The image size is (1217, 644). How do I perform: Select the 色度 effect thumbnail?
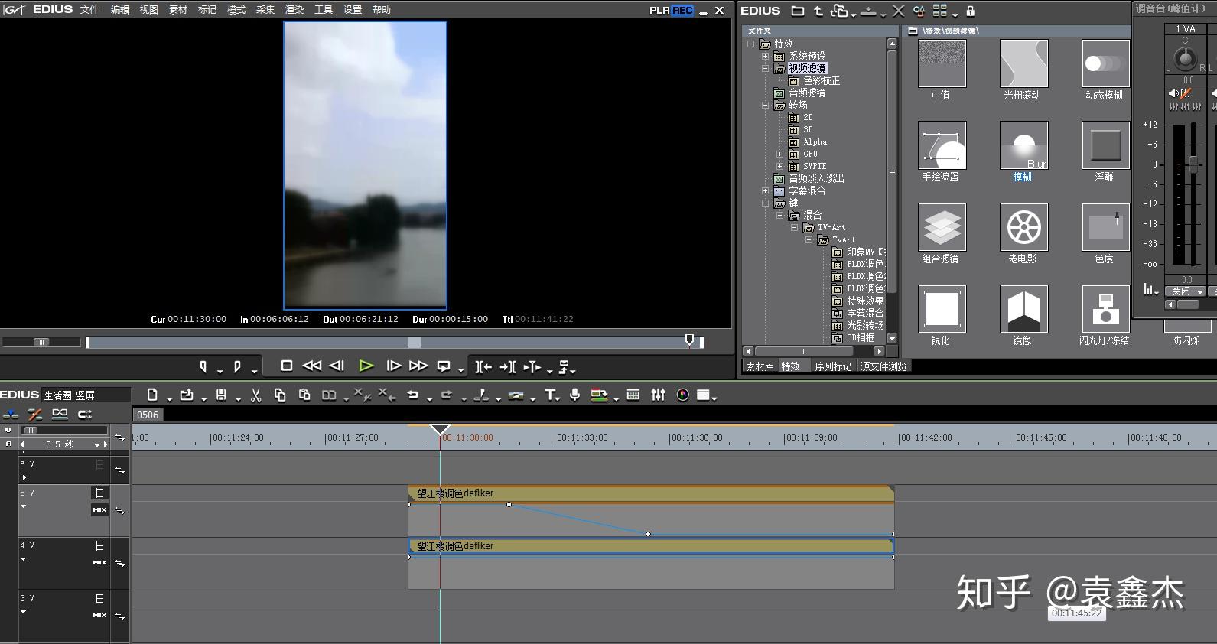pyautogui.click(x=1105, y=227)
